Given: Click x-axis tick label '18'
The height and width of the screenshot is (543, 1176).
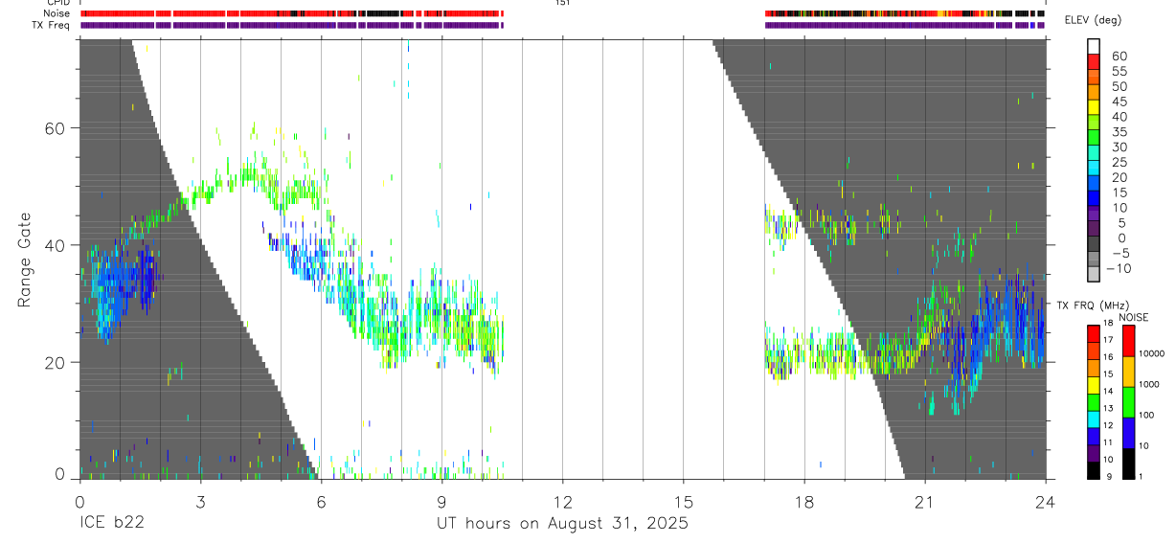Looking at the screenshot, I should [803, 501].
